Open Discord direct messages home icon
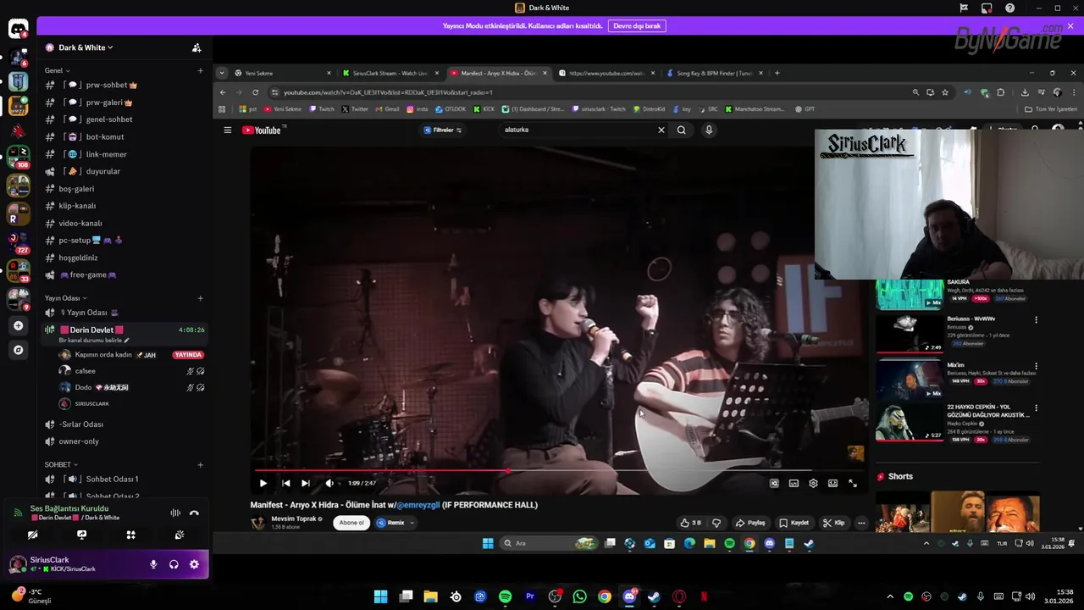Image resolution: width=1084 pixels, height=610 pixels. tap(18, 29)
